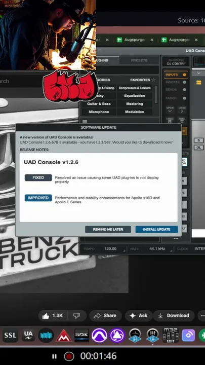Stop recording with the red circle button
205x365 pixels.
click(69, 356)
